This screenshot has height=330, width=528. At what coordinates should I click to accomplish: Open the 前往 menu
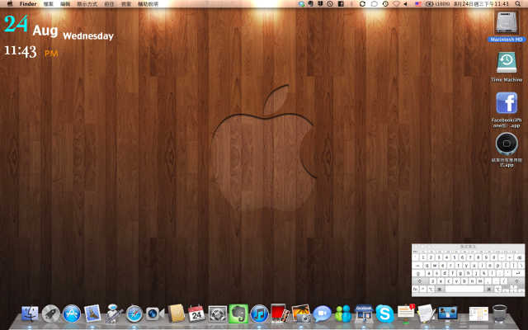pos(109,4)
